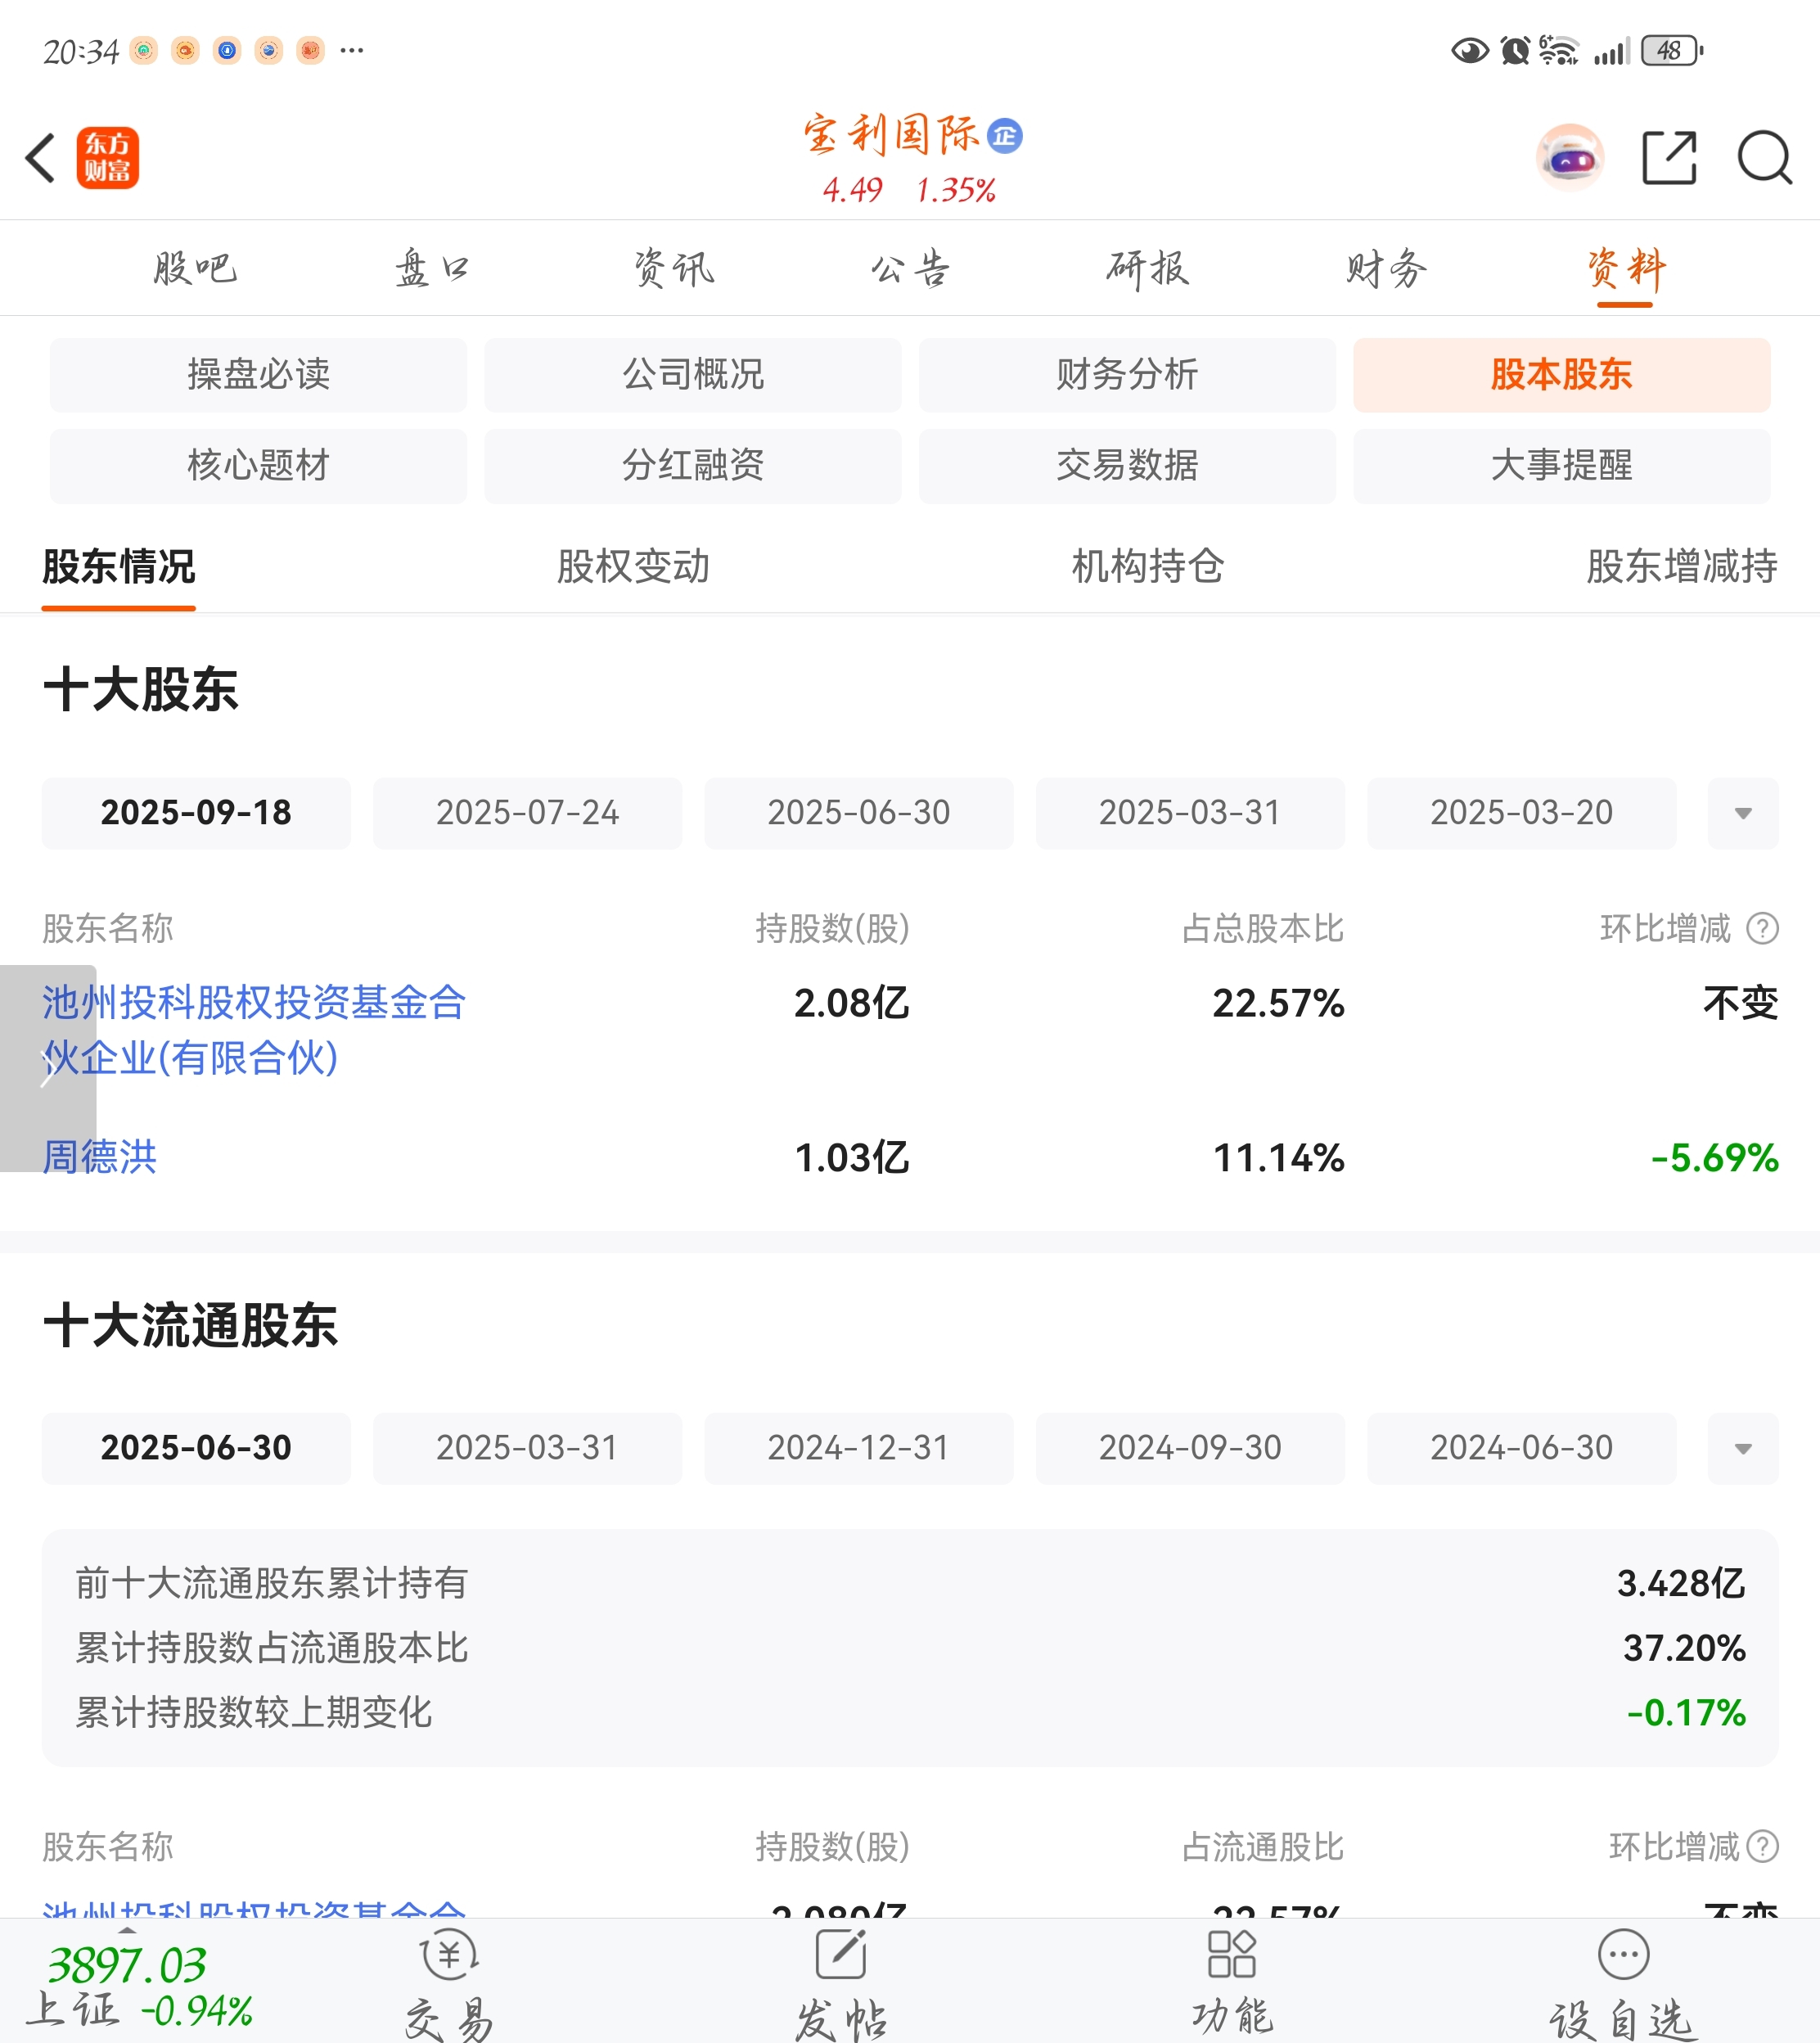
Task: Click help icon beside 占总股本比 环比增减
Action: [x=1762, y=929]
